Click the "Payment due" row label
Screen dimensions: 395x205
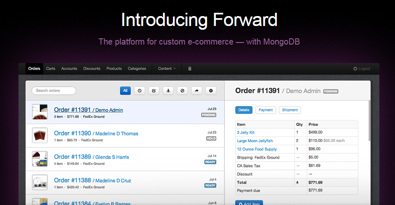tap(248, 191)
